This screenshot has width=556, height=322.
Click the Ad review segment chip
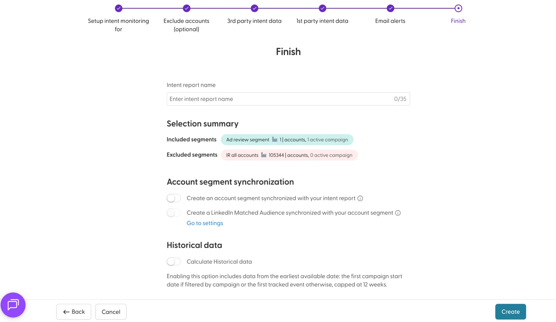click(x=287, y=140)
